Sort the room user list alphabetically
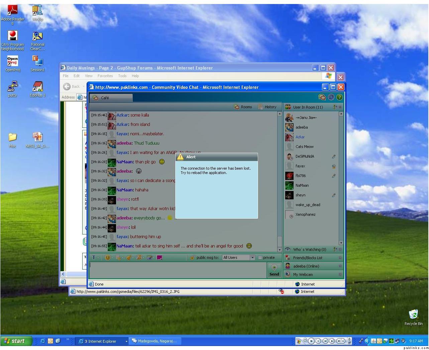 [335, 107]
